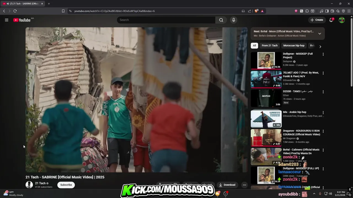The width and height of the screenshot is (353, 198).
Task: Bookmark this page icon in address bar
Action: click(63, 11)
